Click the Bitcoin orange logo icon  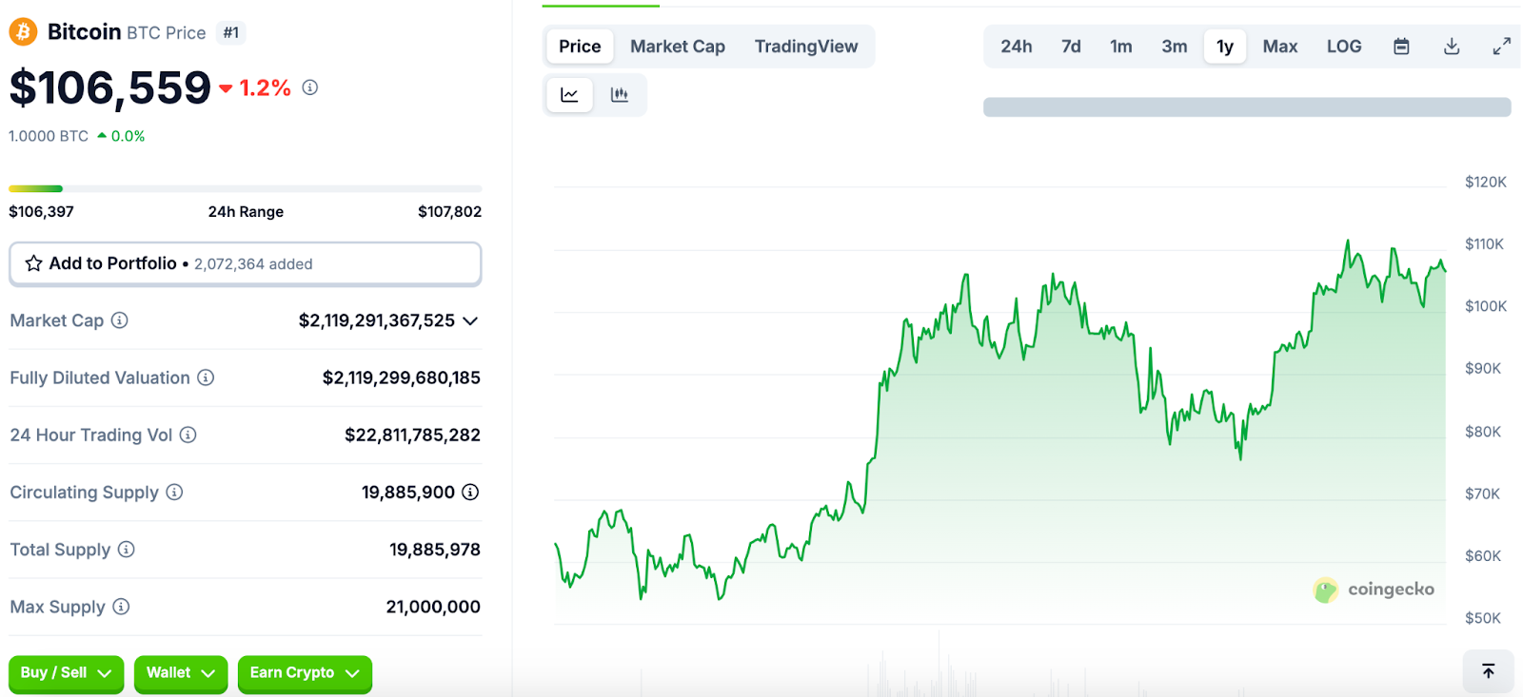tap(23, 32)
